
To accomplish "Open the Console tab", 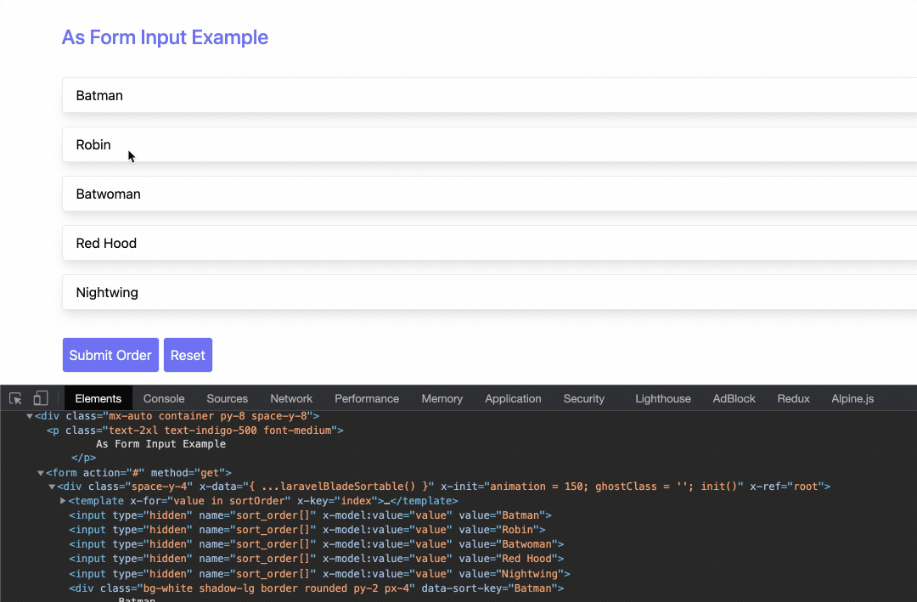I will click(164, 398).
